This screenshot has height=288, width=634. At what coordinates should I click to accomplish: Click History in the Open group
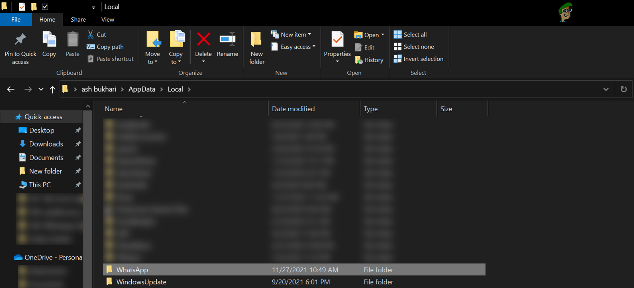click(x=369, y=60)
